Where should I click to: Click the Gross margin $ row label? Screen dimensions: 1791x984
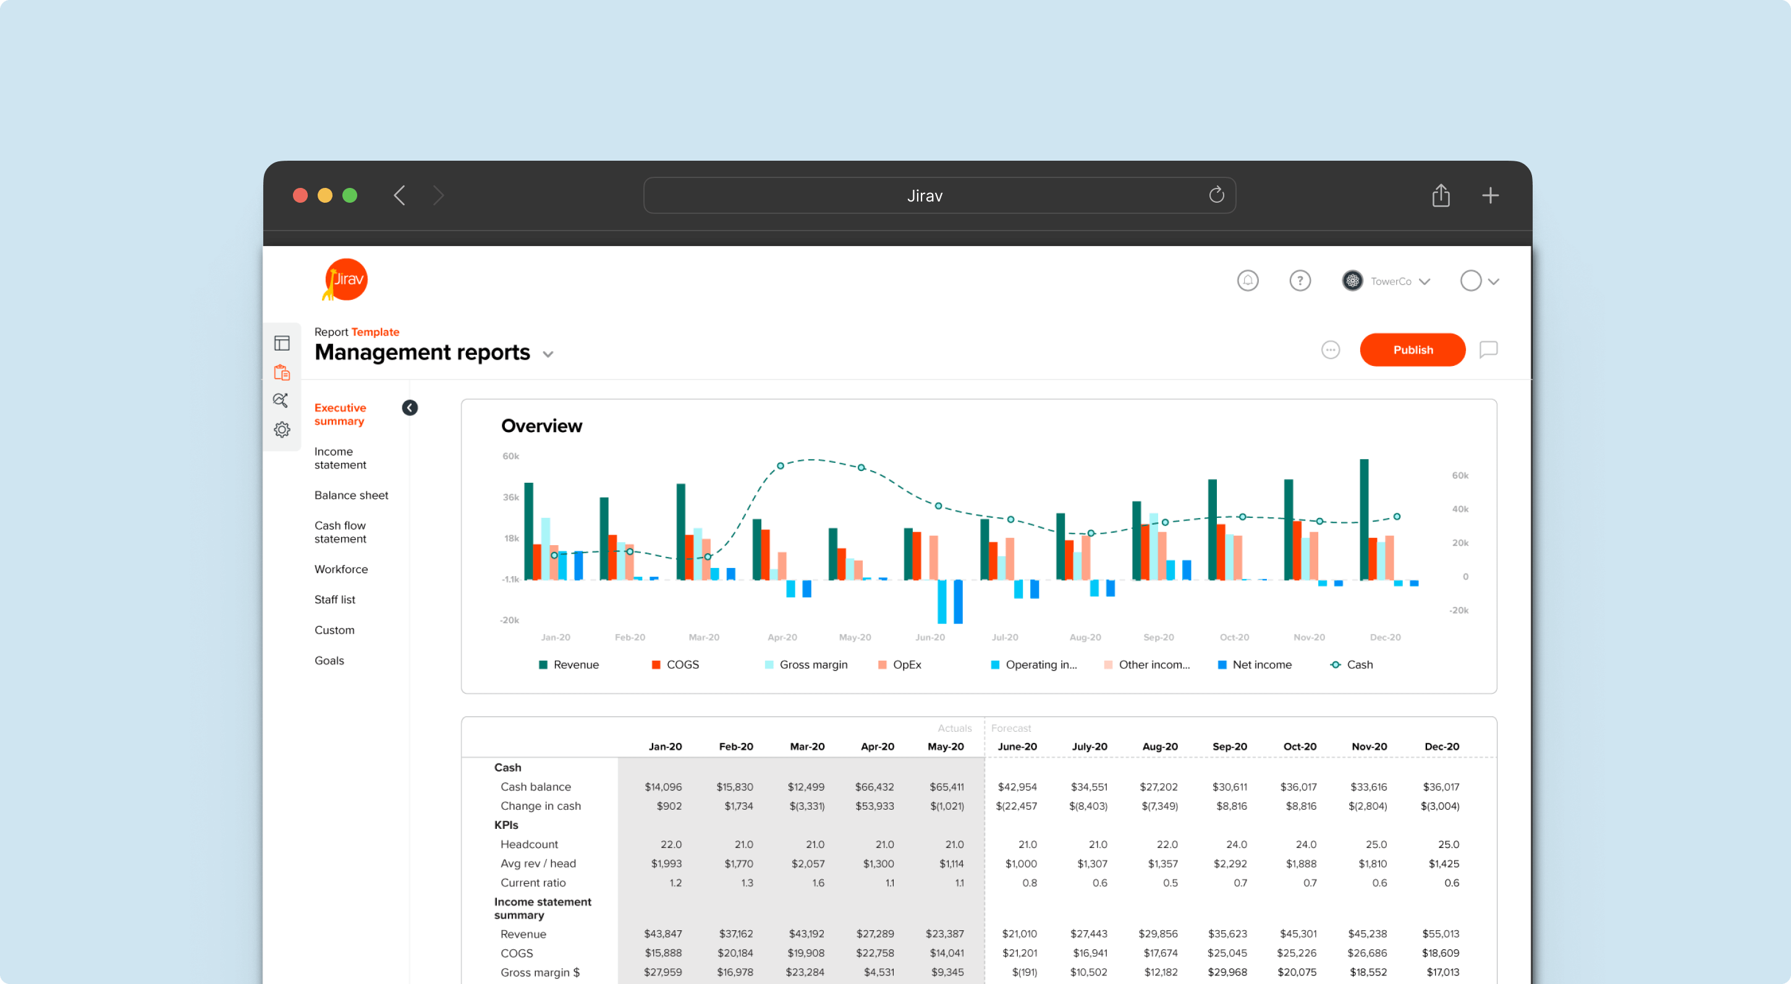[540, 972]
